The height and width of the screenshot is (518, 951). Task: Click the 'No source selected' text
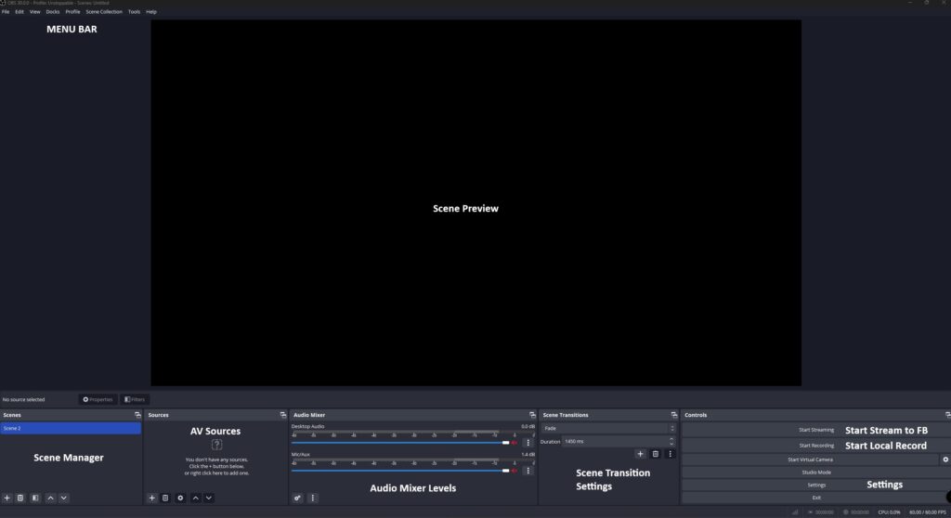coord(23,400)
